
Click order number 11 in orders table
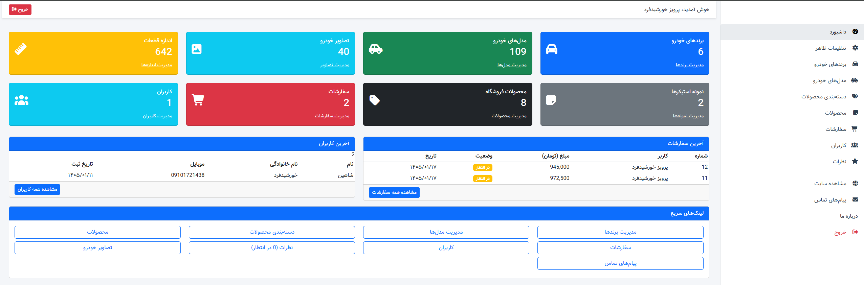coord(705,178)
